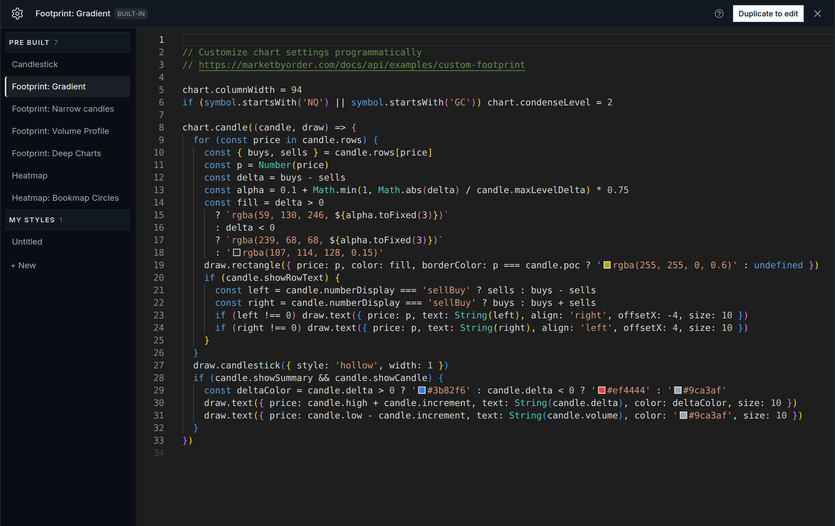
Task: Create a new style with + New
Action: tap(23, 265)
